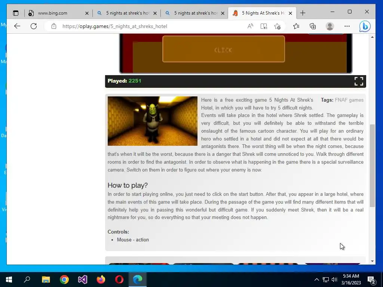This screenshot has width=383, height=287.
Task: Open Settings and more menu
Action: [x=347, y=26]
